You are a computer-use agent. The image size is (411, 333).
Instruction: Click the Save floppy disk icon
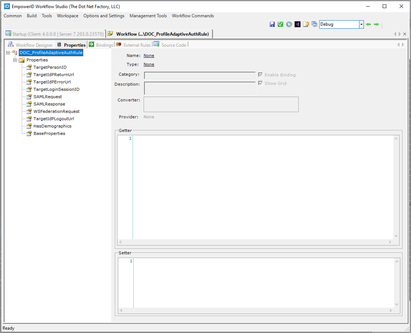[272, 24]
